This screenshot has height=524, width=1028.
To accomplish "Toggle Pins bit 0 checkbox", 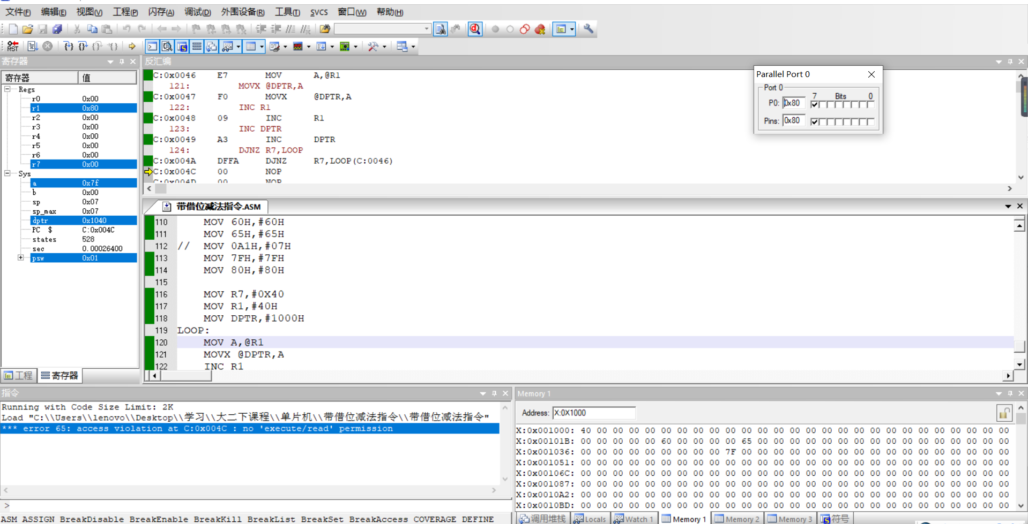I will coord(871,122).
